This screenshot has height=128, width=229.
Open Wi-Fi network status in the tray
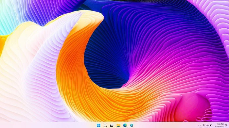(x=203, y=125)
